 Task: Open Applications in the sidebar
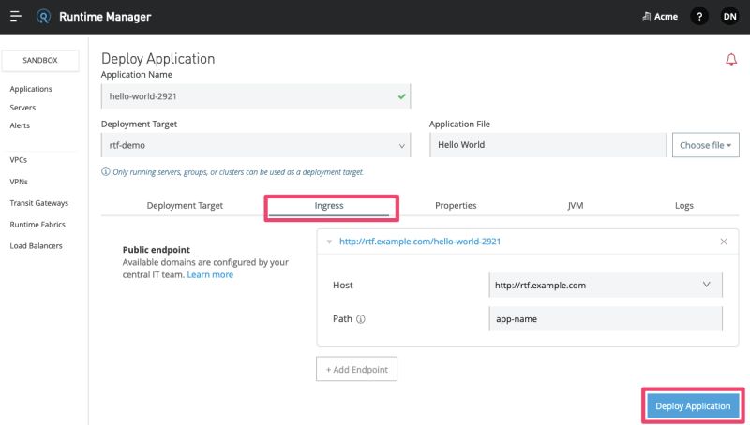[x=31, y=89]
